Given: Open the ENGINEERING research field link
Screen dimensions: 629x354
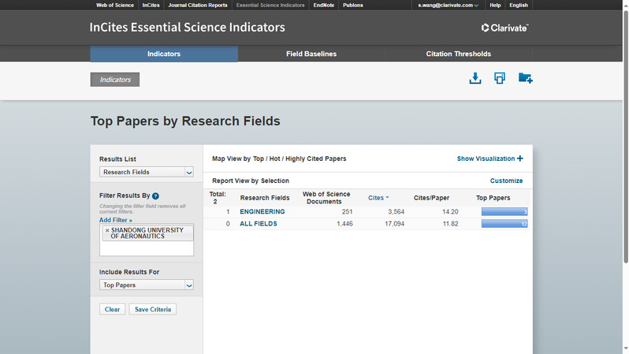Looking at the screenshot, I should [262, 211].
